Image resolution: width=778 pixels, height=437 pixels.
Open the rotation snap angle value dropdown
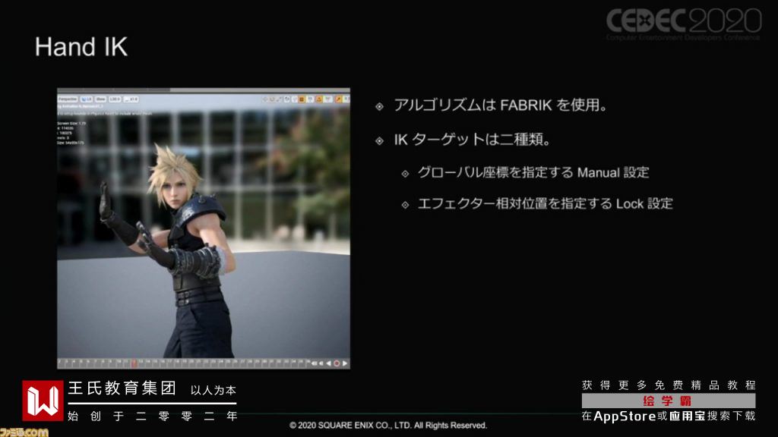click(x=328, y=99)
